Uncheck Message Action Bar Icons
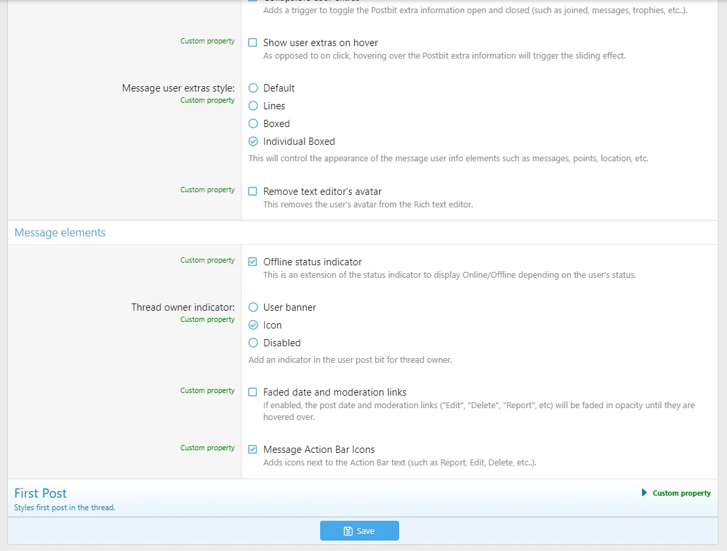The width and height of the screenshot is (727, 551). [x=253, y=450]
